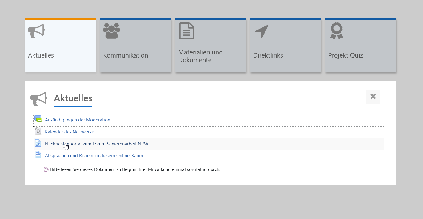Select the Direktlinks tile label
423x219 pixels.
(268, 55)
